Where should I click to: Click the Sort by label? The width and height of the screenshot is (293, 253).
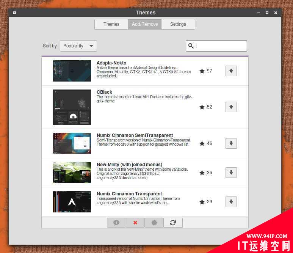pos(50,46)
